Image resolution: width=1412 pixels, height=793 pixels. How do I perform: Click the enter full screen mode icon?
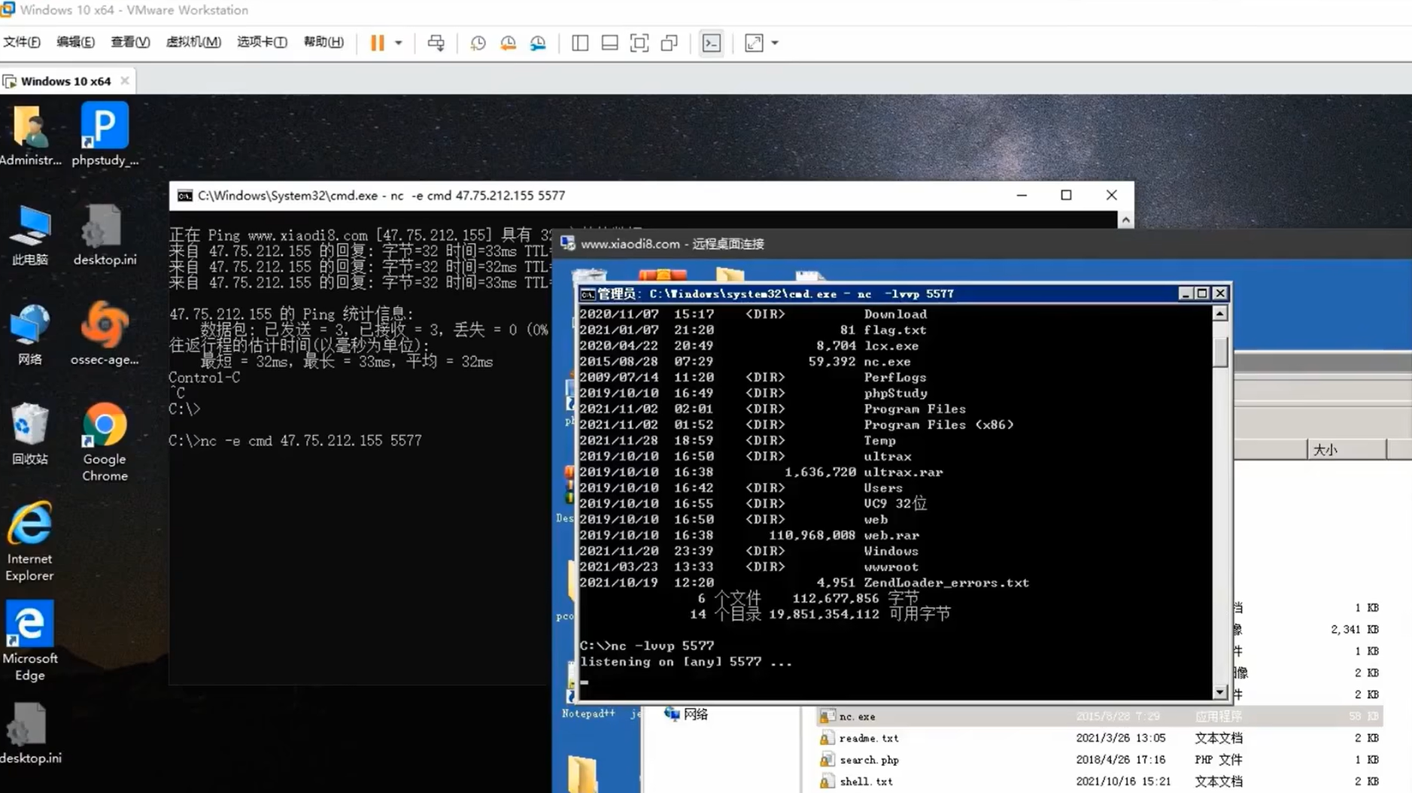[x=639, y=43]
